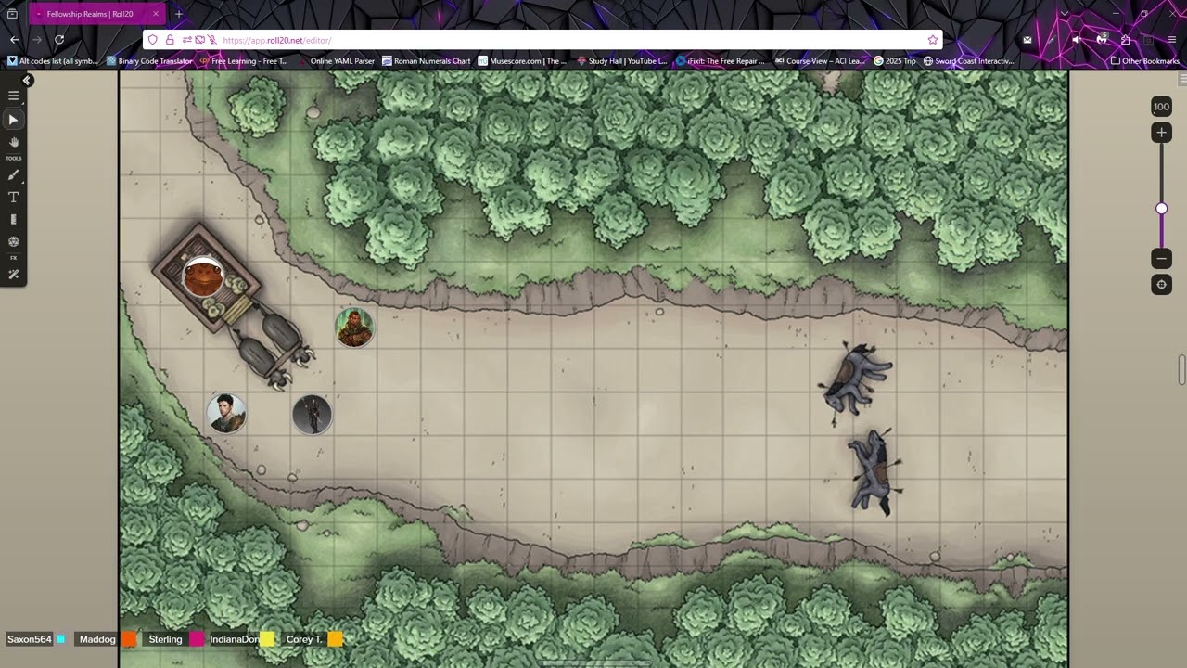Click the zoom in plus button
Viewport: 1187px width, 668px height.
coord(1161,133)
